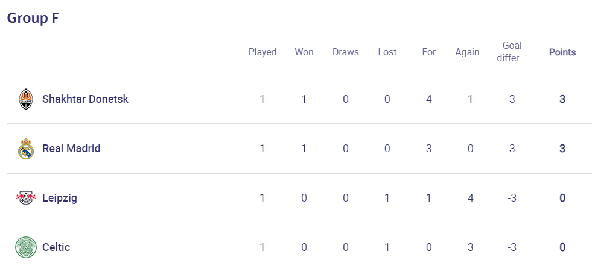Image resolution: width=592 pixels, height=278 pixels.
Task: Click the Shakhtar Donetsk club crest
Action: [x=26, y=99]
